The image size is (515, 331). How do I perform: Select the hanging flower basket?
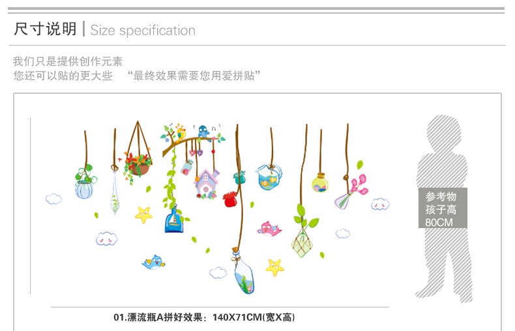coord(138,153)
